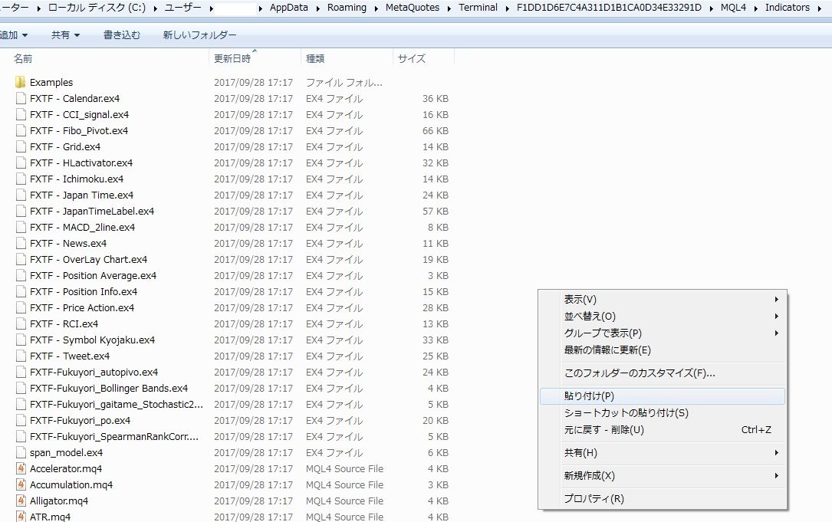Click the FXTF - Japan Time.ex4 file icon

click(21, 195)
